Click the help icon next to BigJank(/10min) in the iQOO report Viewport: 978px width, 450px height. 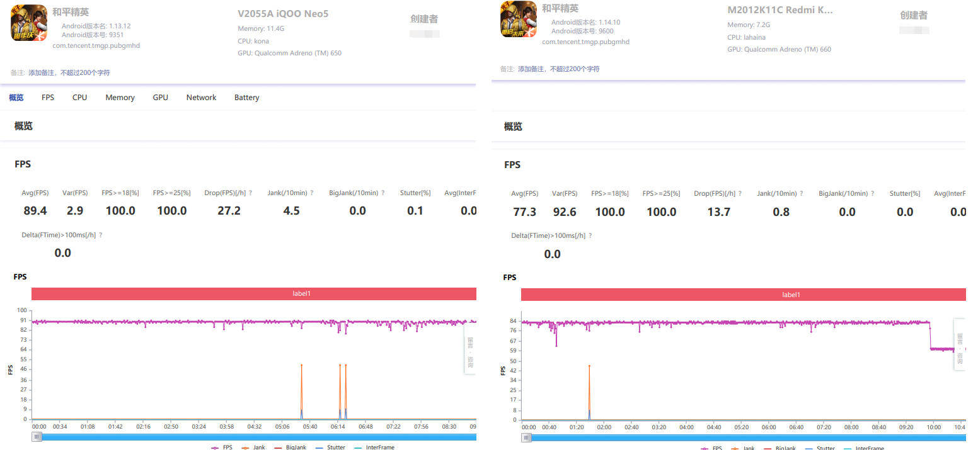point(383,193)
